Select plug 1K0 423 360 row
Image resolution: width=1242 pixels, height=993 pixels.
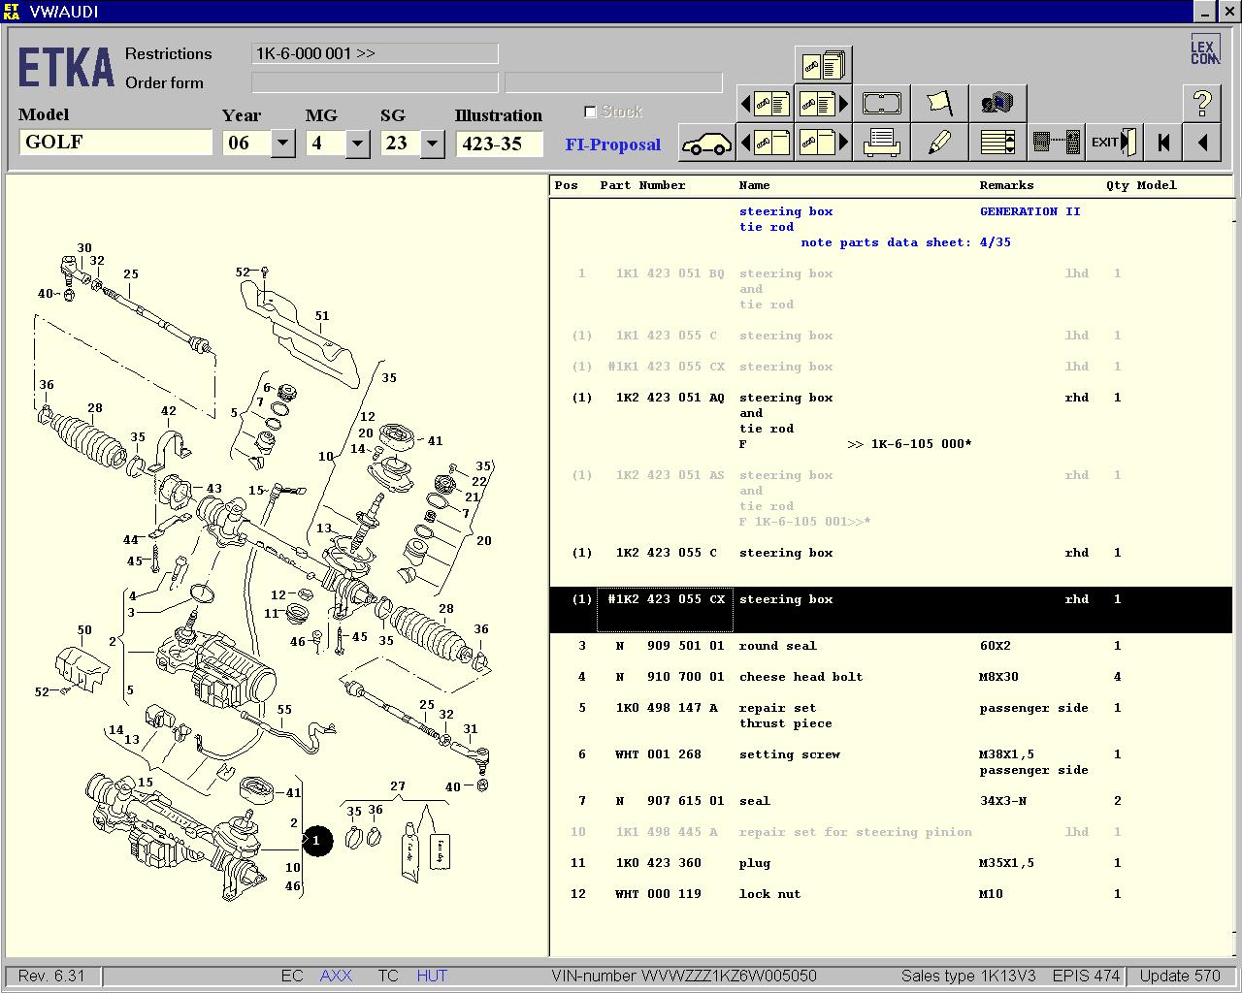(x=891, y=863)
